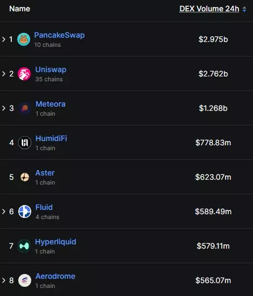Click the PancakeSwap bunny logo icon
The height and width of the screenshot is (296, 253).
tap(24, 39)
